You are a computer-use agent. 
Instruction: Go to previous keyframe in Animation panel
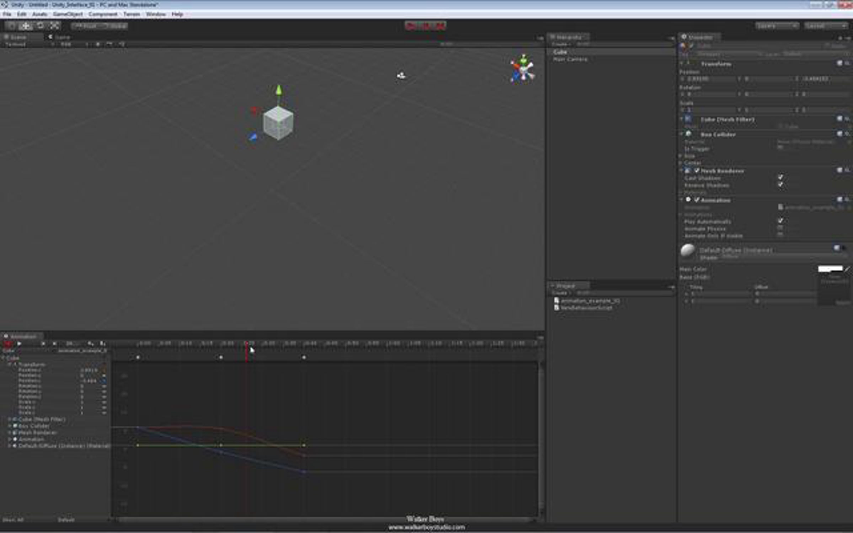(43, 344)
